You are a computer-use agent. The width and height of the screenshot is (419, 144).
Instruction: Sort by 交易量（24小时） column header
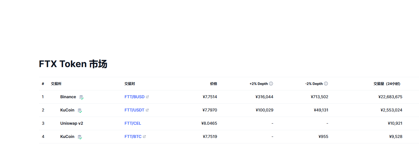pyautogui.click(x=387, y=84)
